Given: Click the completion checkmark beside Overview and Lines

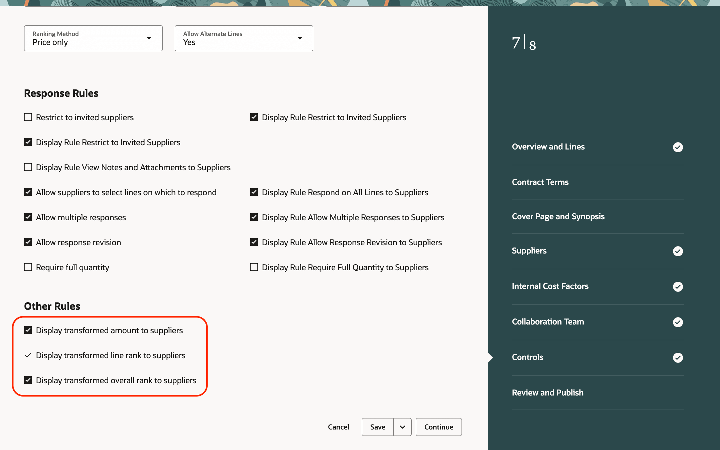Looking at the screenshot, I should click(x=678, y=147).
